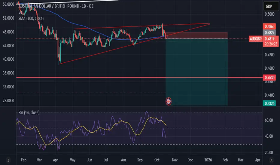Click the 40.0000 left scale value
This screenshot has height=165, width=280.
click(8, 59)
